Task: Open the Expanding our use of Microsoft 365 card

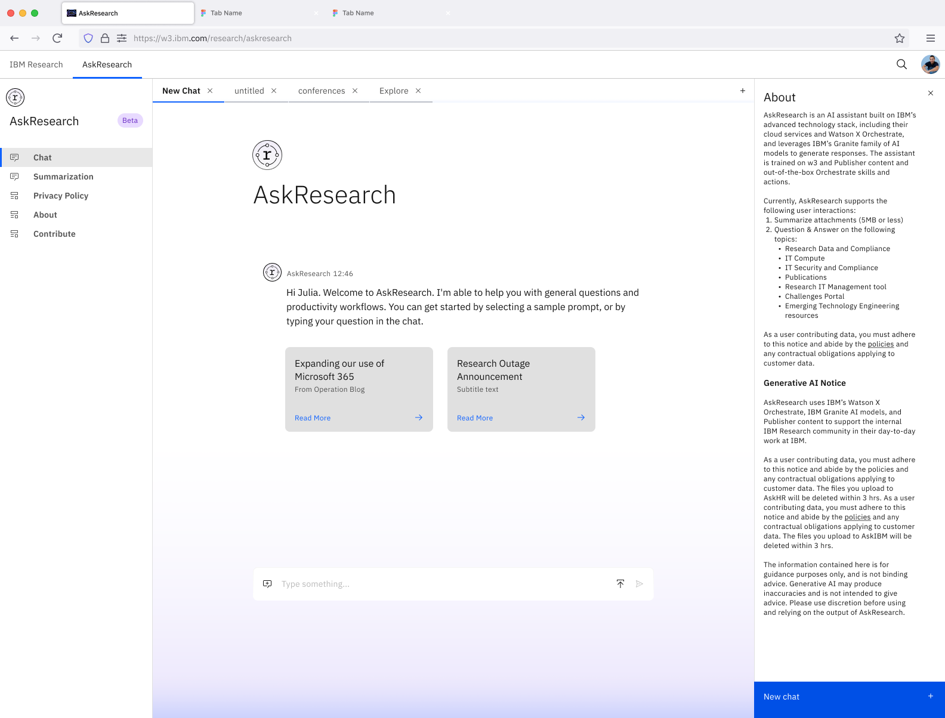Action: coord(359,389)
